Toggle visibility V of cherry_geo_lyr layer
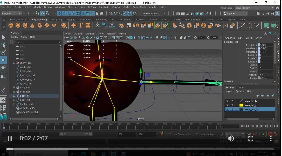This screenshot has height=156, width=282. point(227,109)
